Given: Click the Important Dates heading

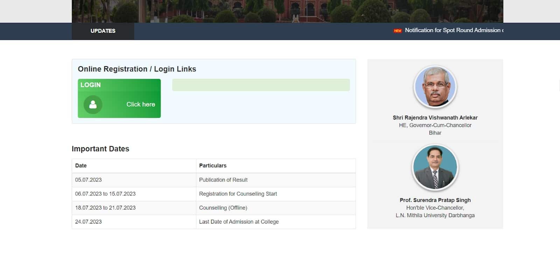Looking at the screenshot, I should [100, 149].
